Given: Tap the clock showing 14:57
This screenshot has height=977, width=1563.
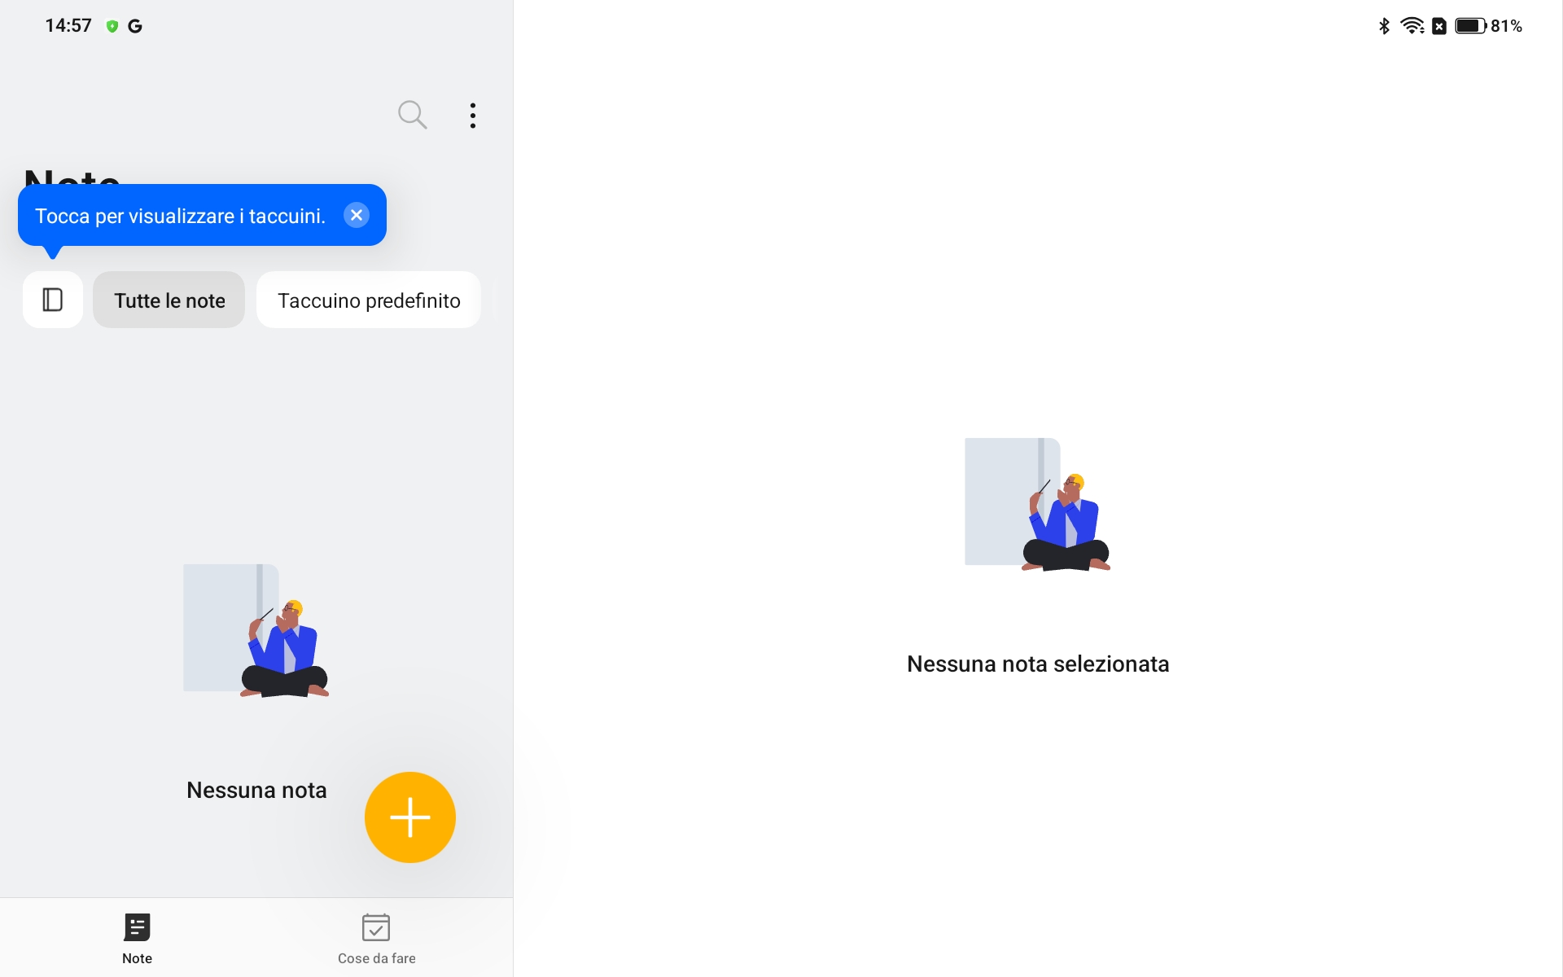Looking at the screenshot, I should 68,26.
